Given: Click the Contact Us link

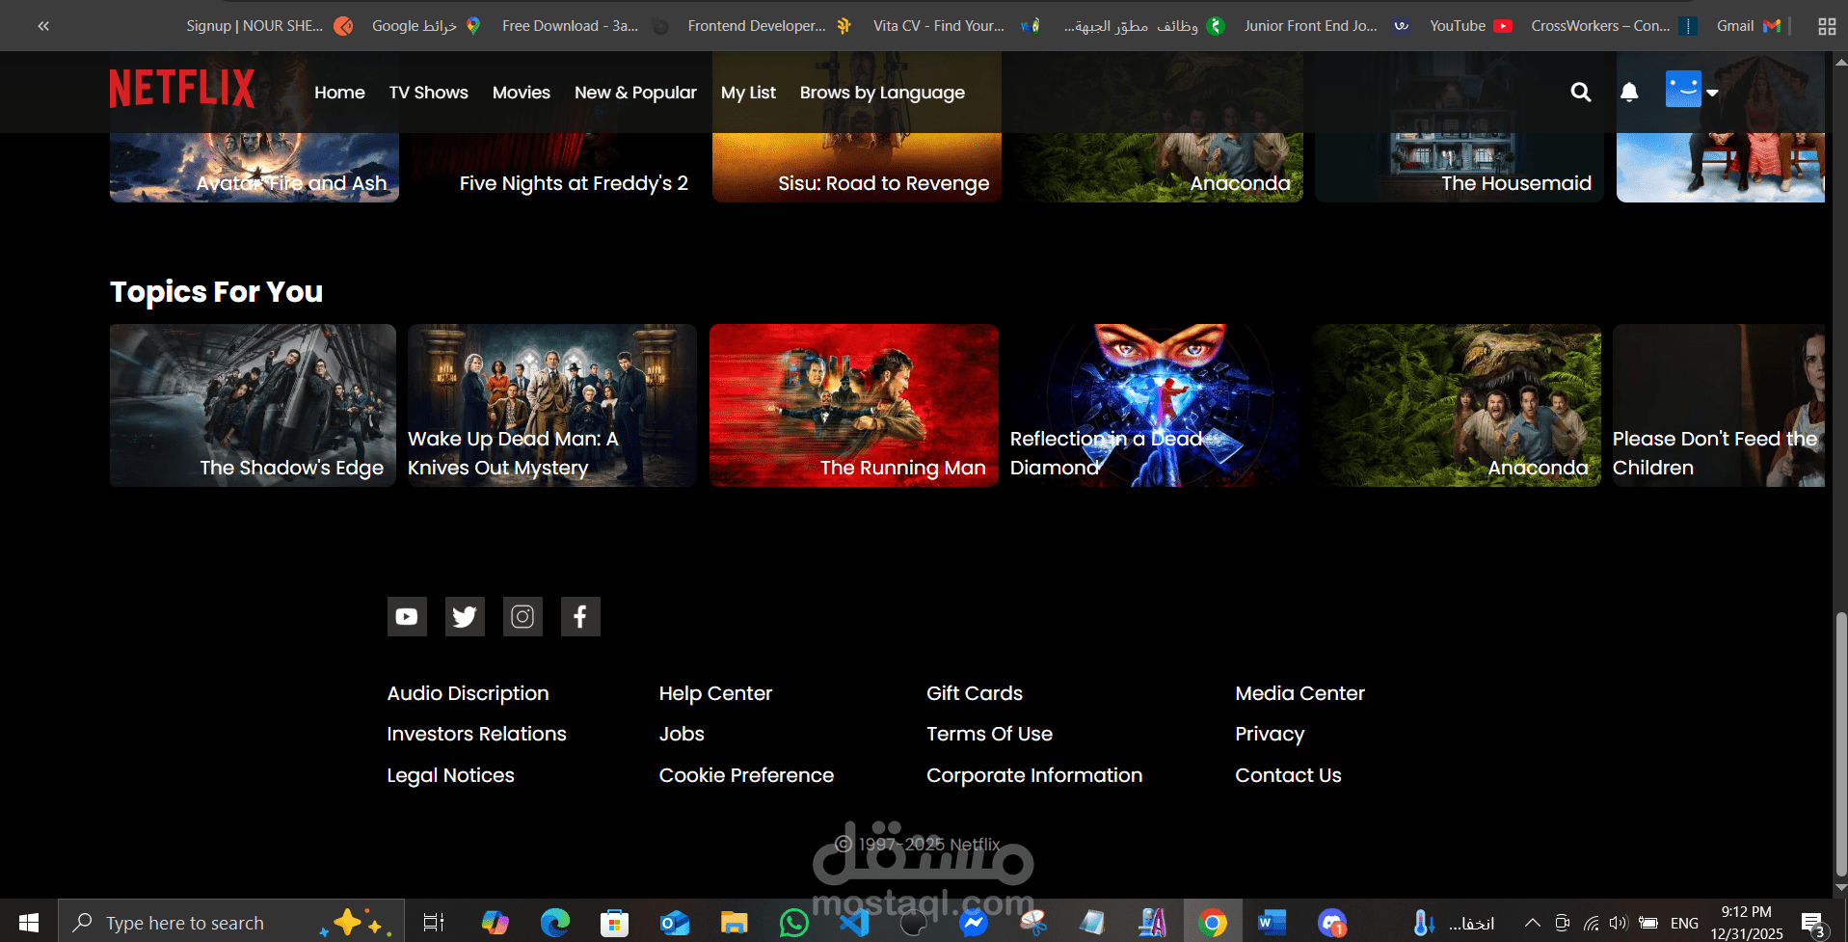Looking at the screenshot, I should (1288, 775).
